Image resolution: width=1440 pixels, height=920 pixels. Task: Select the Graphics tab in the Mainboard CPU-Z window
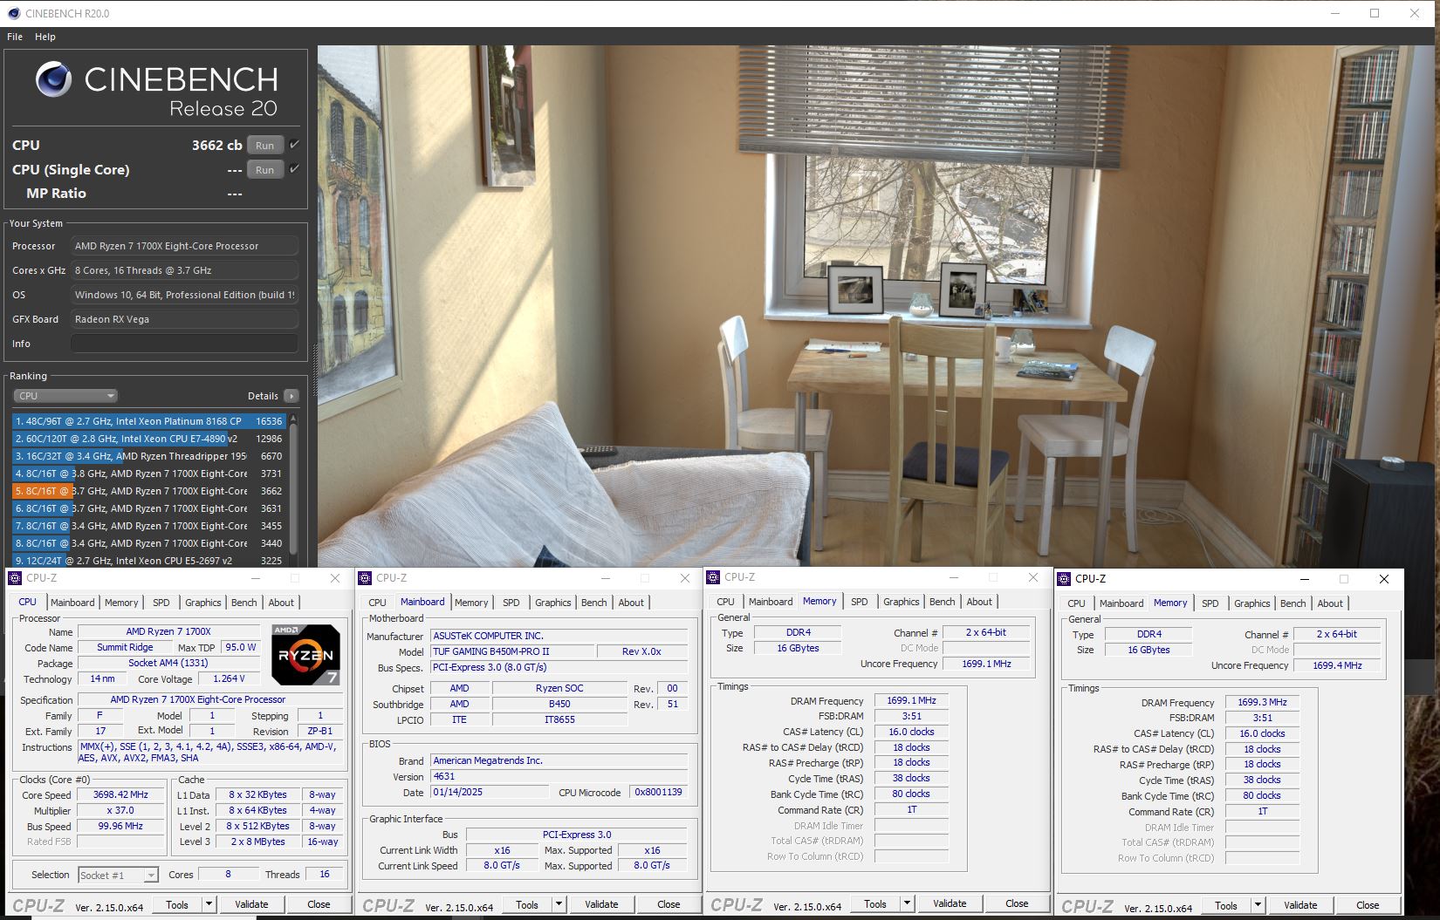(553, 603)
